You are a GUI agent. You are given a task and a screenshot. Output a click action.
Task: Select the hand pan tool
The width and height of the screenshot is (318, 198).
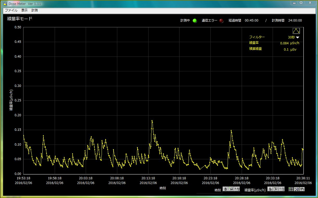pyautogui.click(x=302, y=189)
